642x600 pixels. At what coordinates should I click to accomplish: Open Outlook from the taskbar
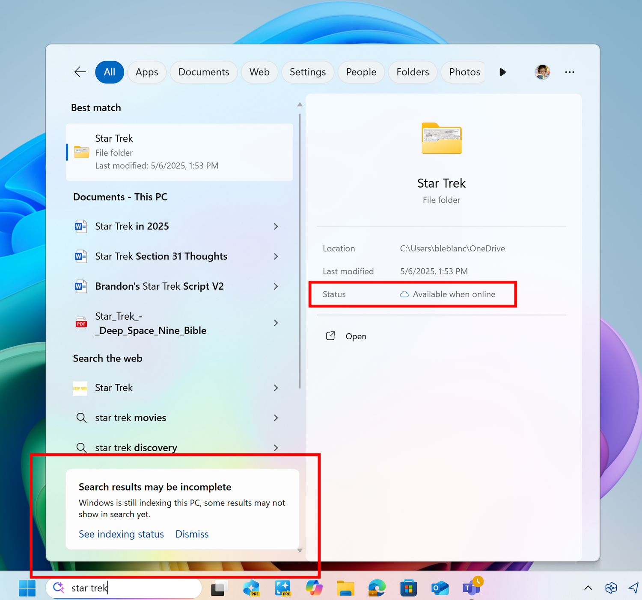tap(440, 588)
